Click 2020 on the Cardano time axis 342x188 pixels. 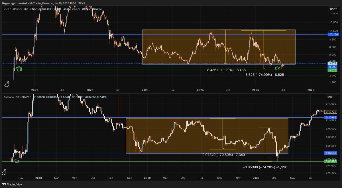pyautogui.click(x=256, y=178)
